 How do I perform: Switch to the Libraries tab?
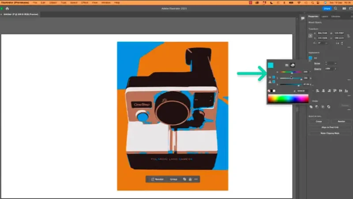(x=336, y=16)
